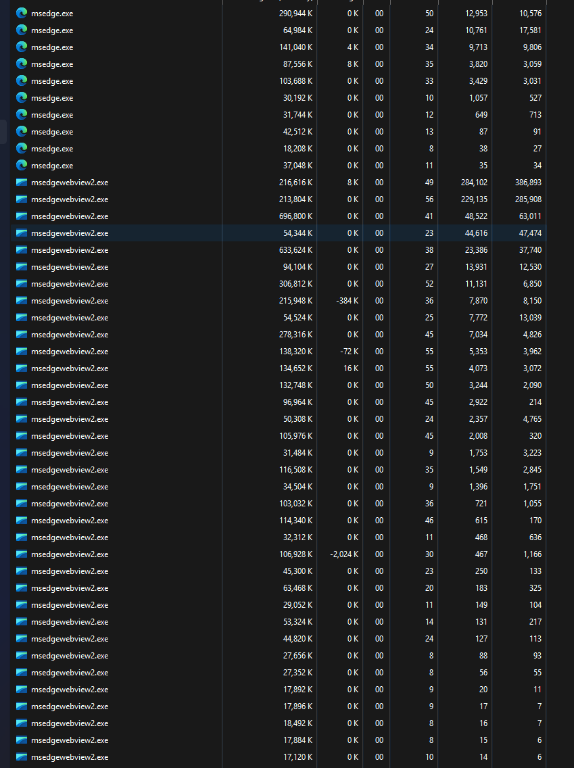The width and height of the screenshot is (574, 768).
Task: Click the 17,892 K memory cell
Action: [297, 689]
